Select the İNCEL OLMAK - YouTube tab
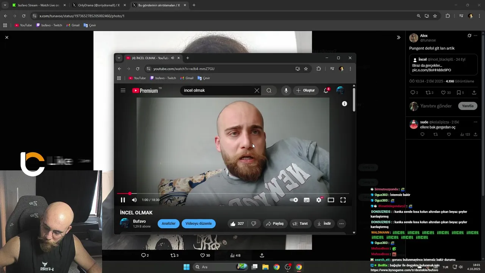The width and height of the screenshot is (485, 273). point(153,58)
